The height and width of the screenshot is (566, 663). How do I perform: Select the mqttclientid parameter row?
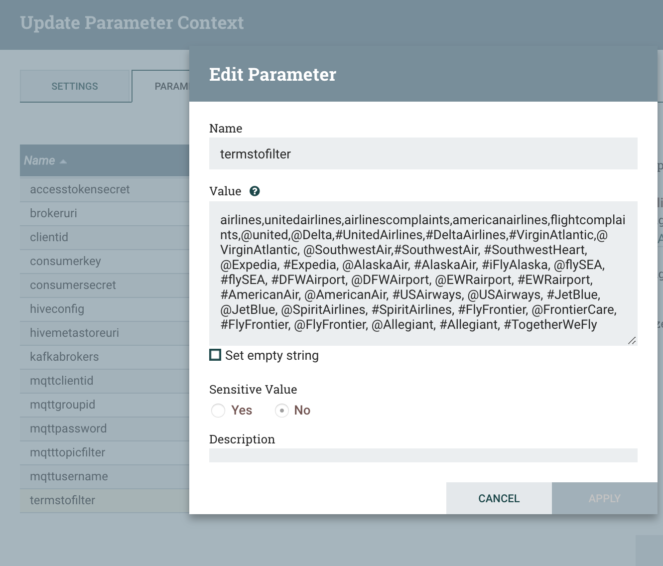point(105,381)
